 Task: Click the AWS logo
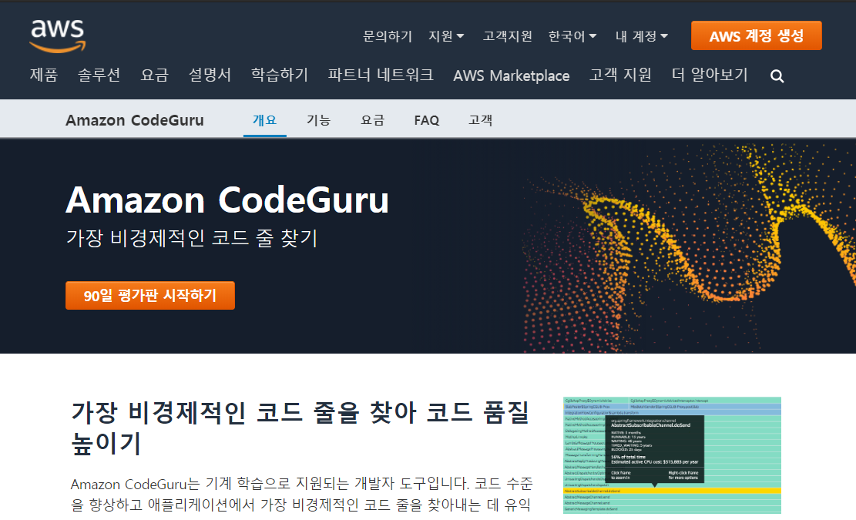[57, 35]
